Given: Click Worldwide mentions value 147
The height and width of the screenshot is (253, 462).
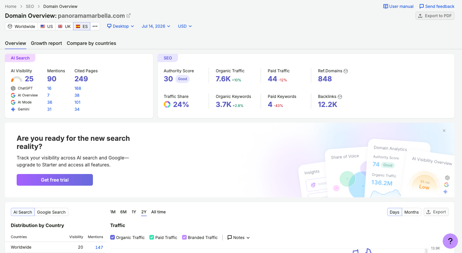Looking at the screenshot, I should (99, 247).
